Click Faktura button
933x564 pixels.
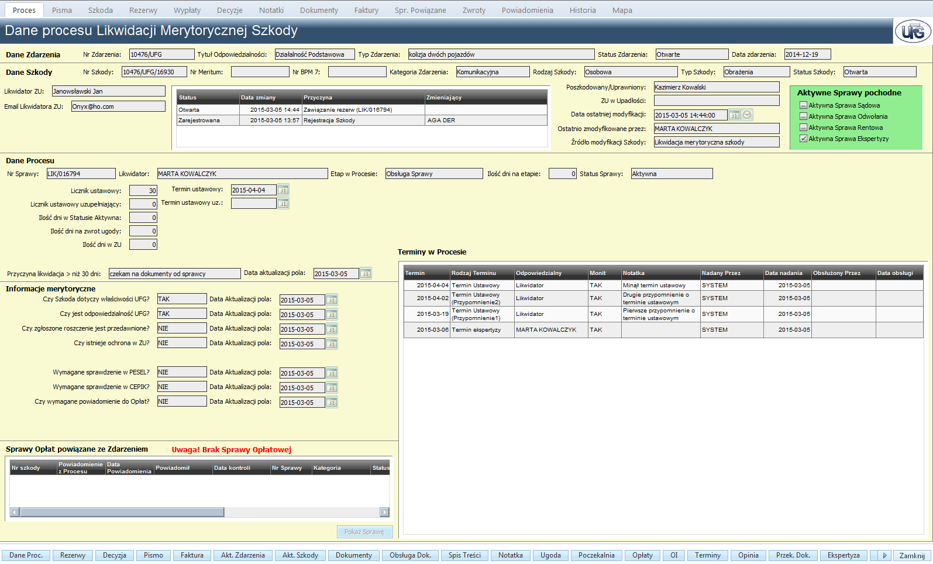click(192, 555)
